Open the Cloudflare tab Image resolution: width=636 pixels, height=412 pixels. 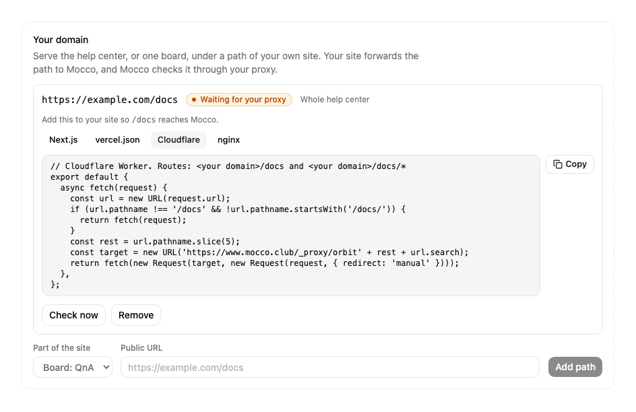[179, 140]
